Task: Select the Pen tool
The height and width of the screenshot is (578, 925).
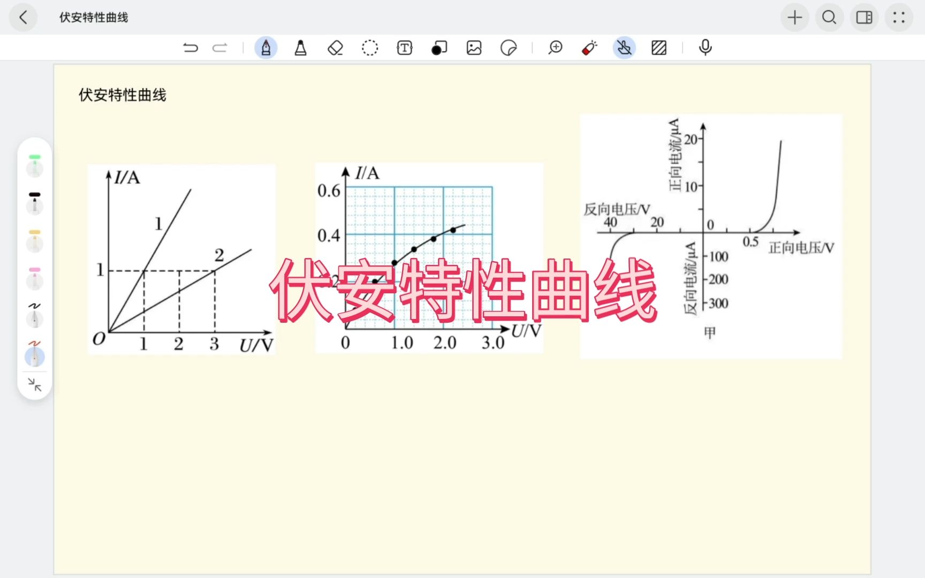Action: [266, 48]
